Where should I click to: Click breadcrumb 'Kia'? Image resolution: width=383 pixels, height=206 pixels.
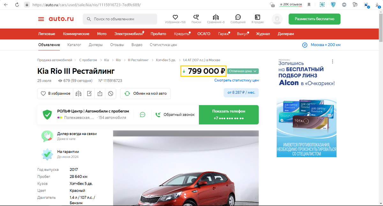point(106,60)
